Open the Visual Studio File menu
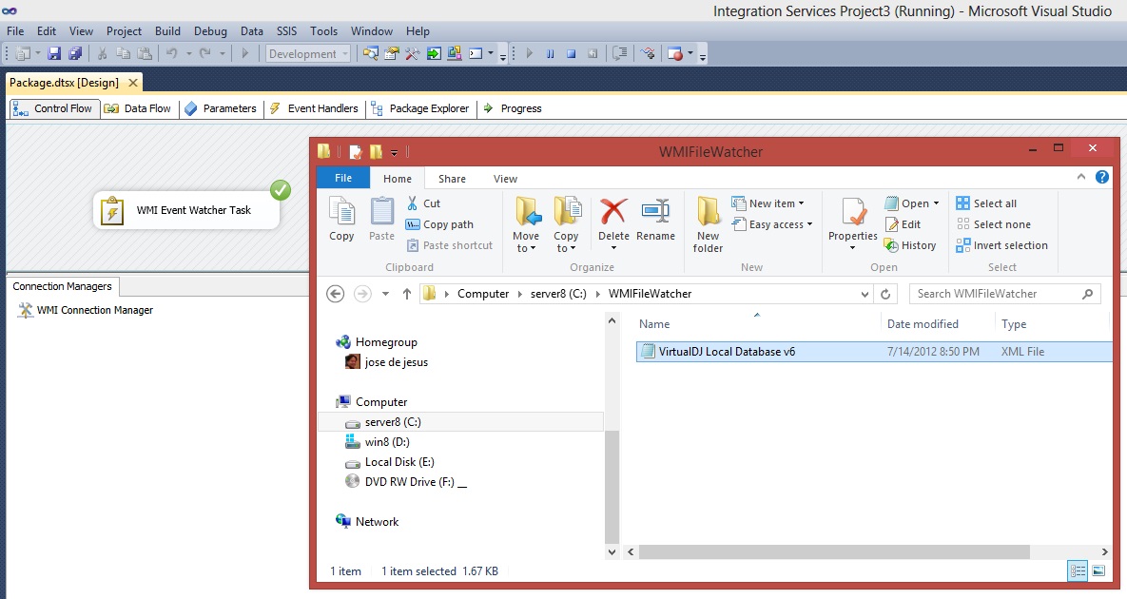The image size is (1127, 599). (x=15, y=30)
